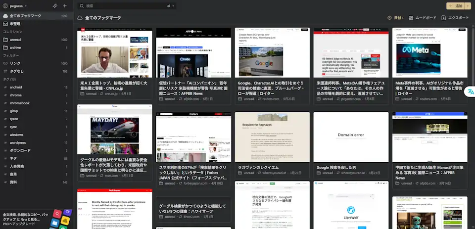Open the Google sign thumbnail from Reuters
Viewport: 475px width, 229px height.
[x=272, y=53]
